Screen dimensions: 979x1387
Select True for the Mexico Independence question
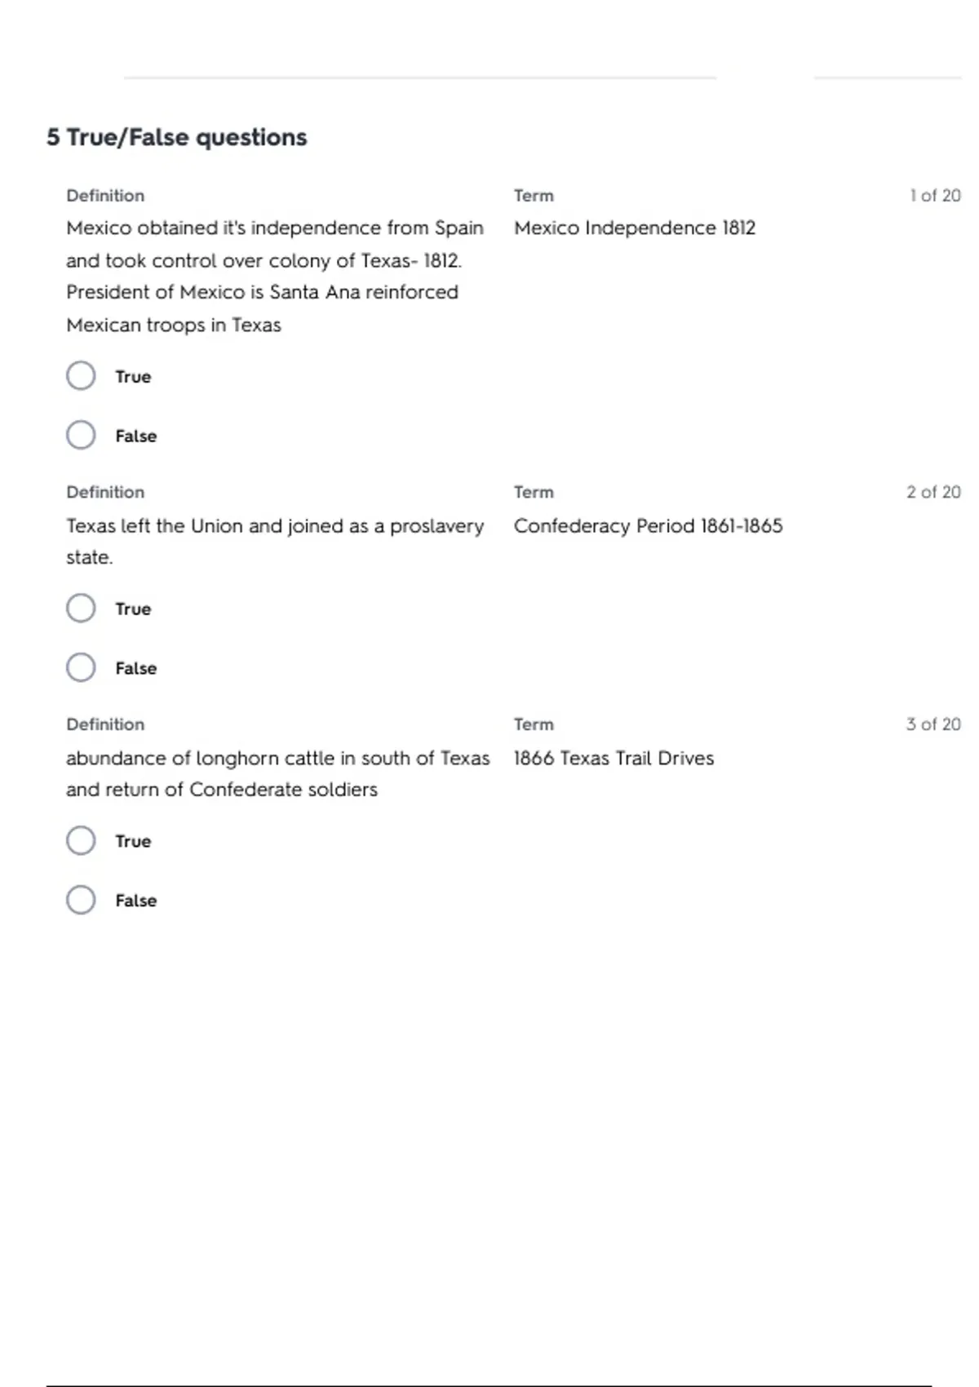[x=81, y=376]
